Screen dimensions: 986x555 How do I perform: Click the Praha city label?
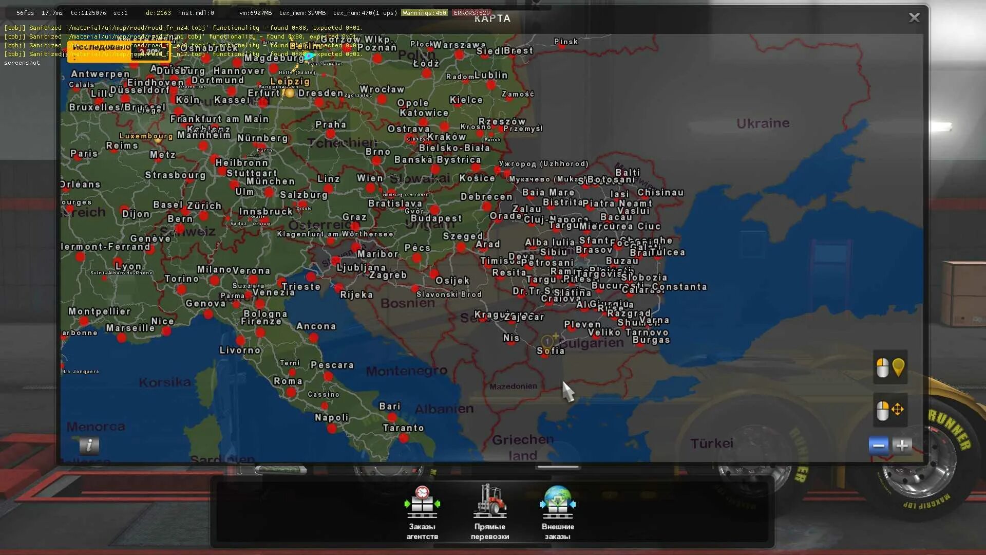coord(331,124)
